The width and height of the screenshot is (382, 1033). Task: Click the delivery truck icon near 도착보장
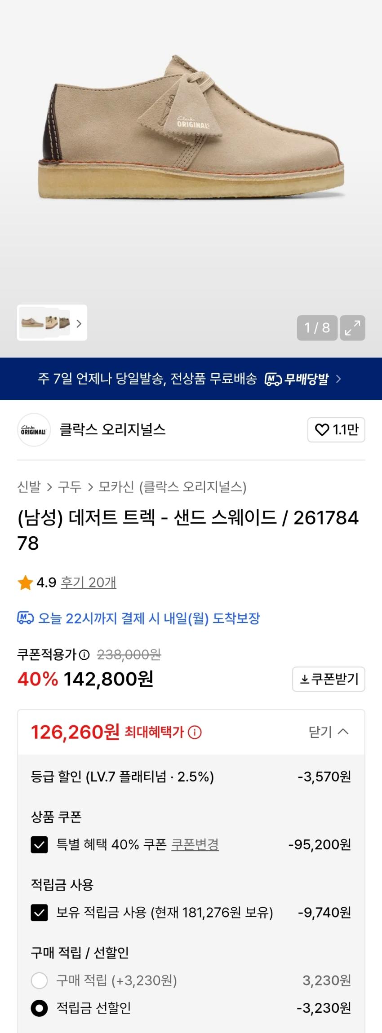(x=25, y=618)
